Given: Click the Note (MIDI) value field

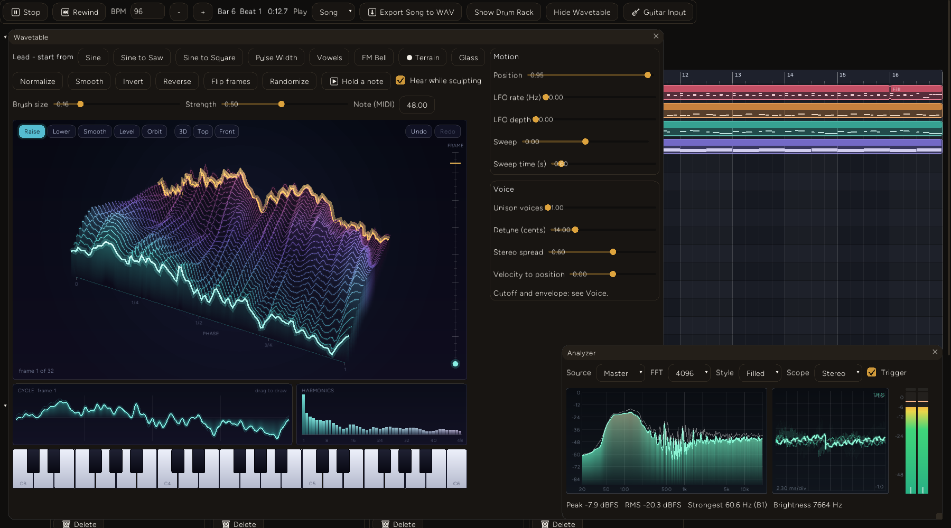Looking at the screenshot, I should pos(417,105).
